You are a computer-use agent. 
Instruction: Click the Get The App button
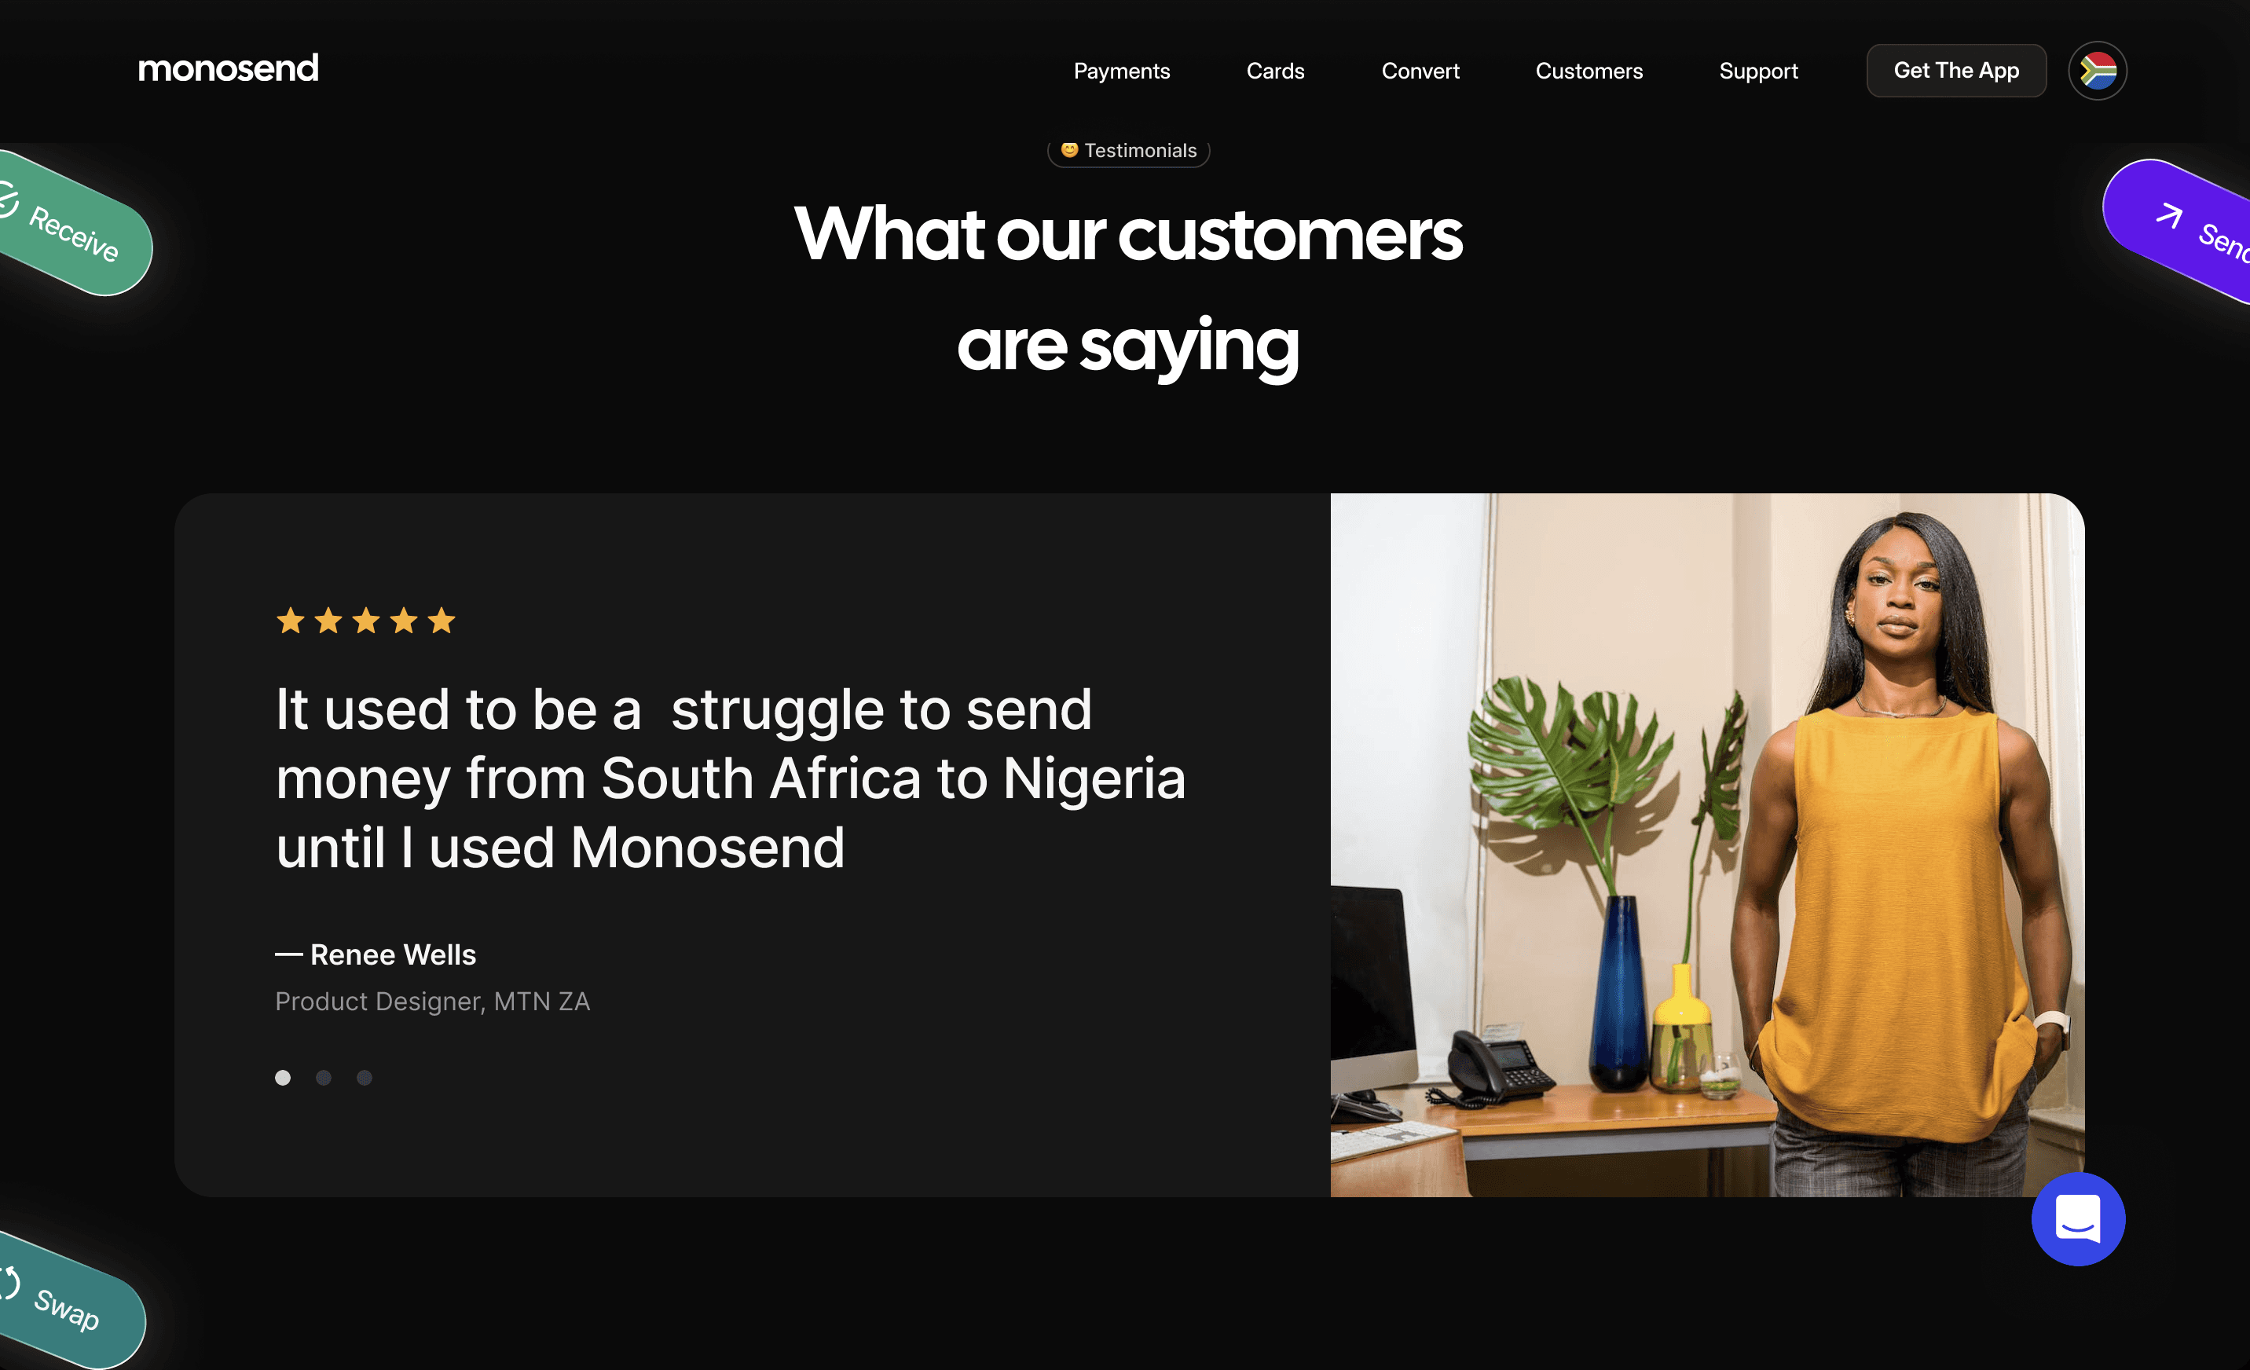pos(1956,71)
